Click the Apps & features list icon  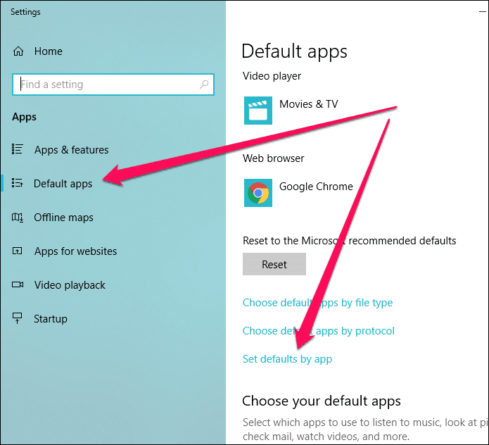coord(18,149)
